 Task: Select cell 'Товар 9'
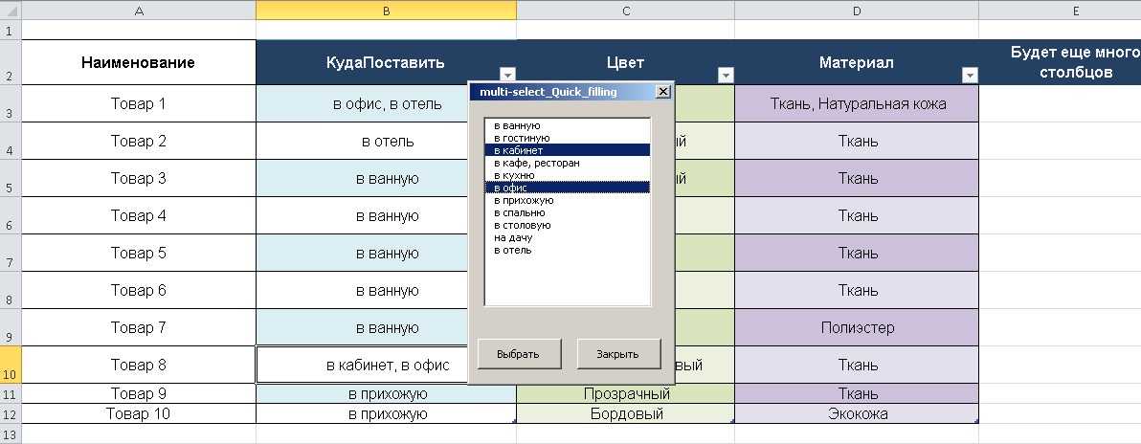click(x=138, y=394)
